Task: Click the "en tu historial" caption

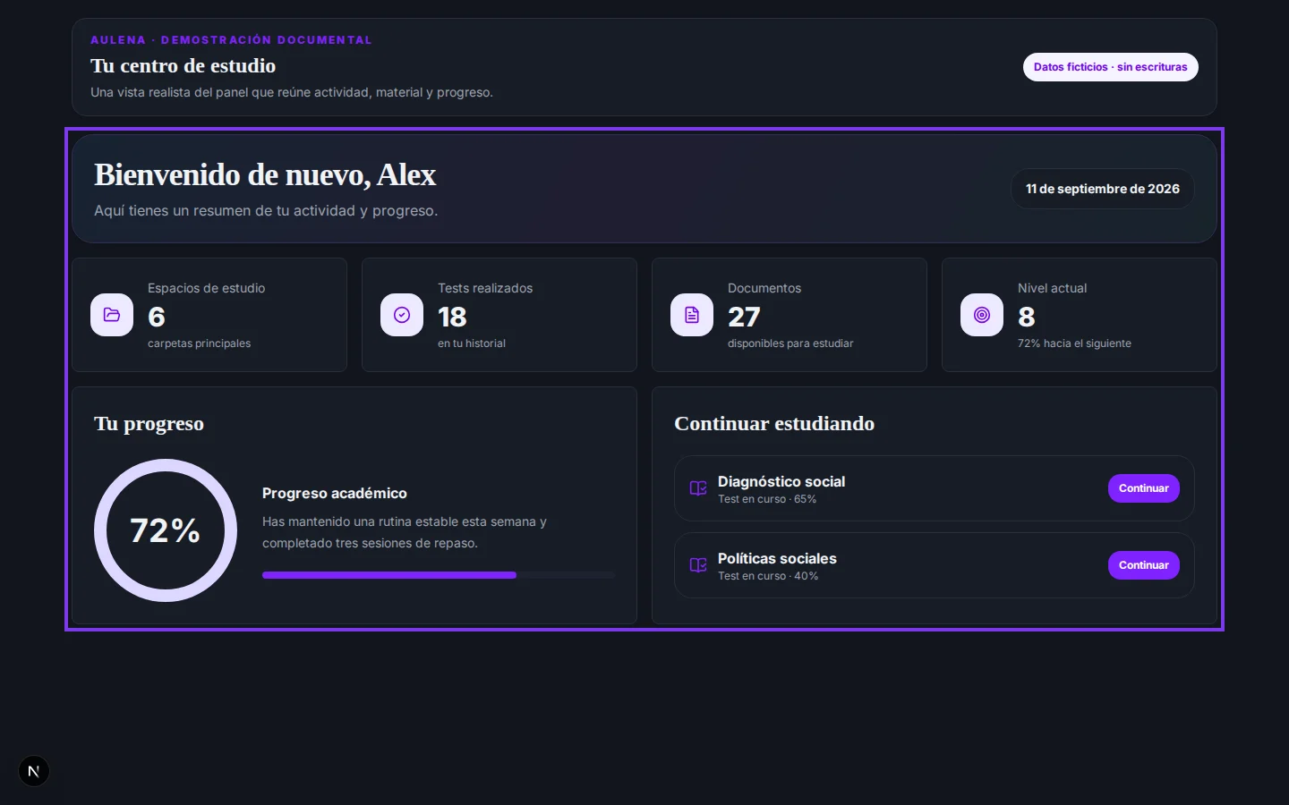Action: click(x=472, y=343)
